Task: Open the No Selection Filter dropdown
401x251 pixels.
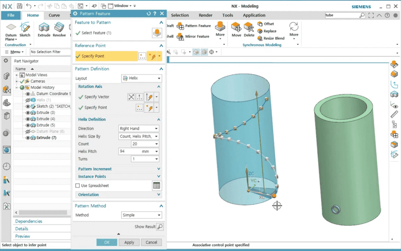Action: tap(51, 52)
